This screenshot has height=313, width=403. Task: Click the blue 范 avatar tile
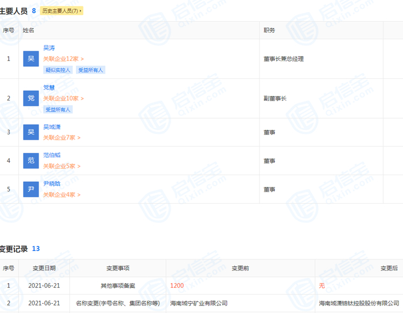coord(31,161)
